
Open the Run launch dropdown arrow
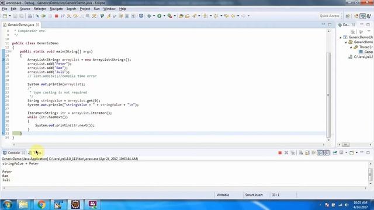(164, 16)
